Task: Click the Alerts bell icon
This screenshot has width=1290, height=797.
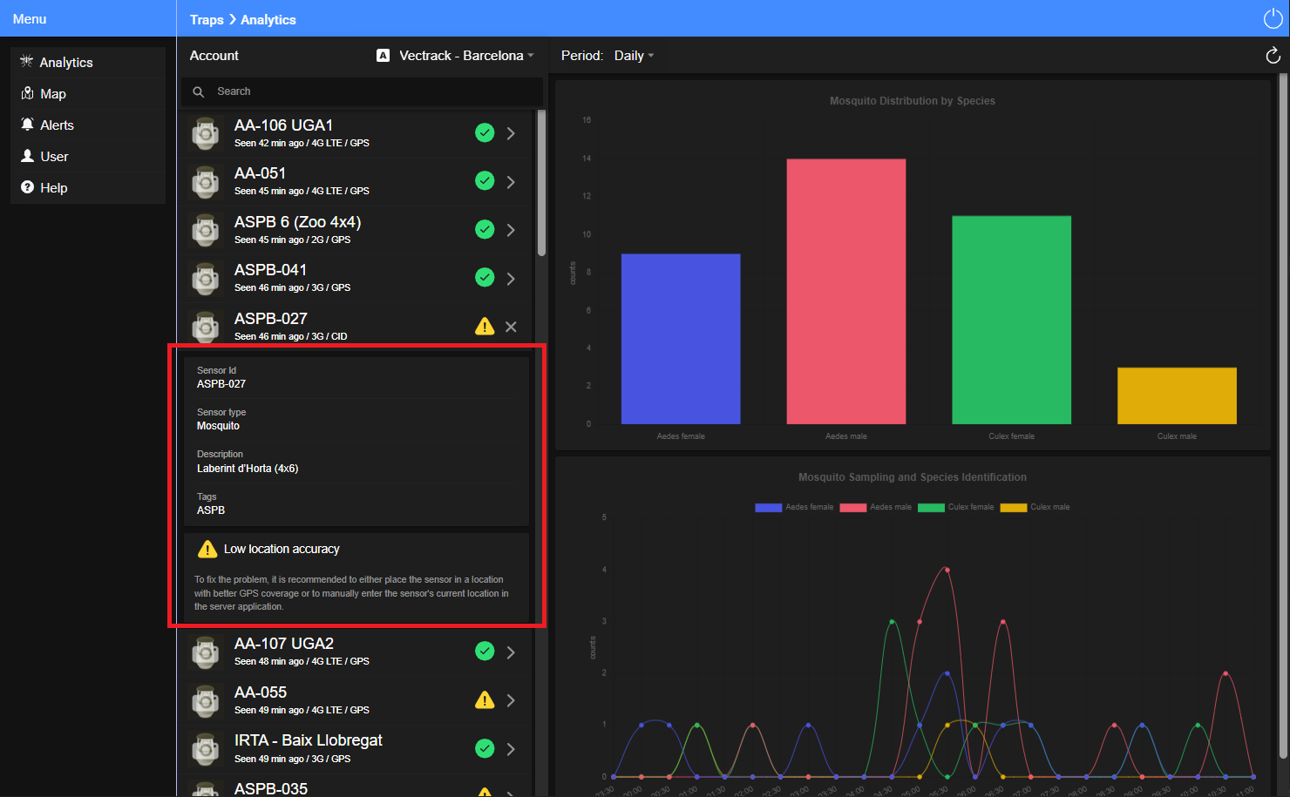Action: coord(27,125)
